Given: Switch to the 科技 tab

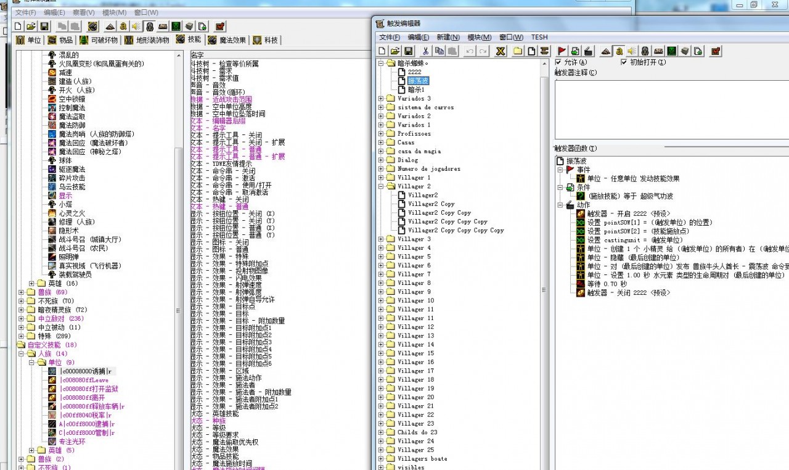Looking at the screenshot, I should tap(266, 40).
